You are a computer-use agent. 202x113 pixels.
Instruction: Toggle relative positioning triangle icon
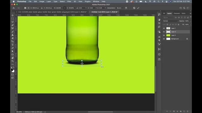click(42, 8)
